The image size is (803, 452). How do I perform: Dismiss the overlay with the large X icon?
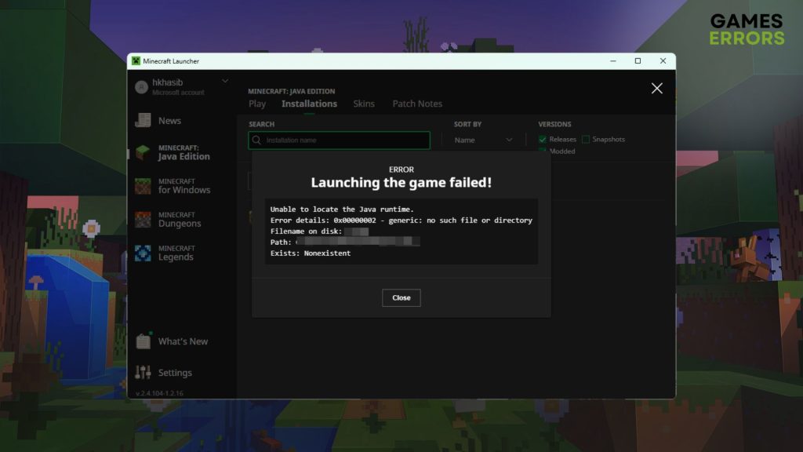coord(657,89)
